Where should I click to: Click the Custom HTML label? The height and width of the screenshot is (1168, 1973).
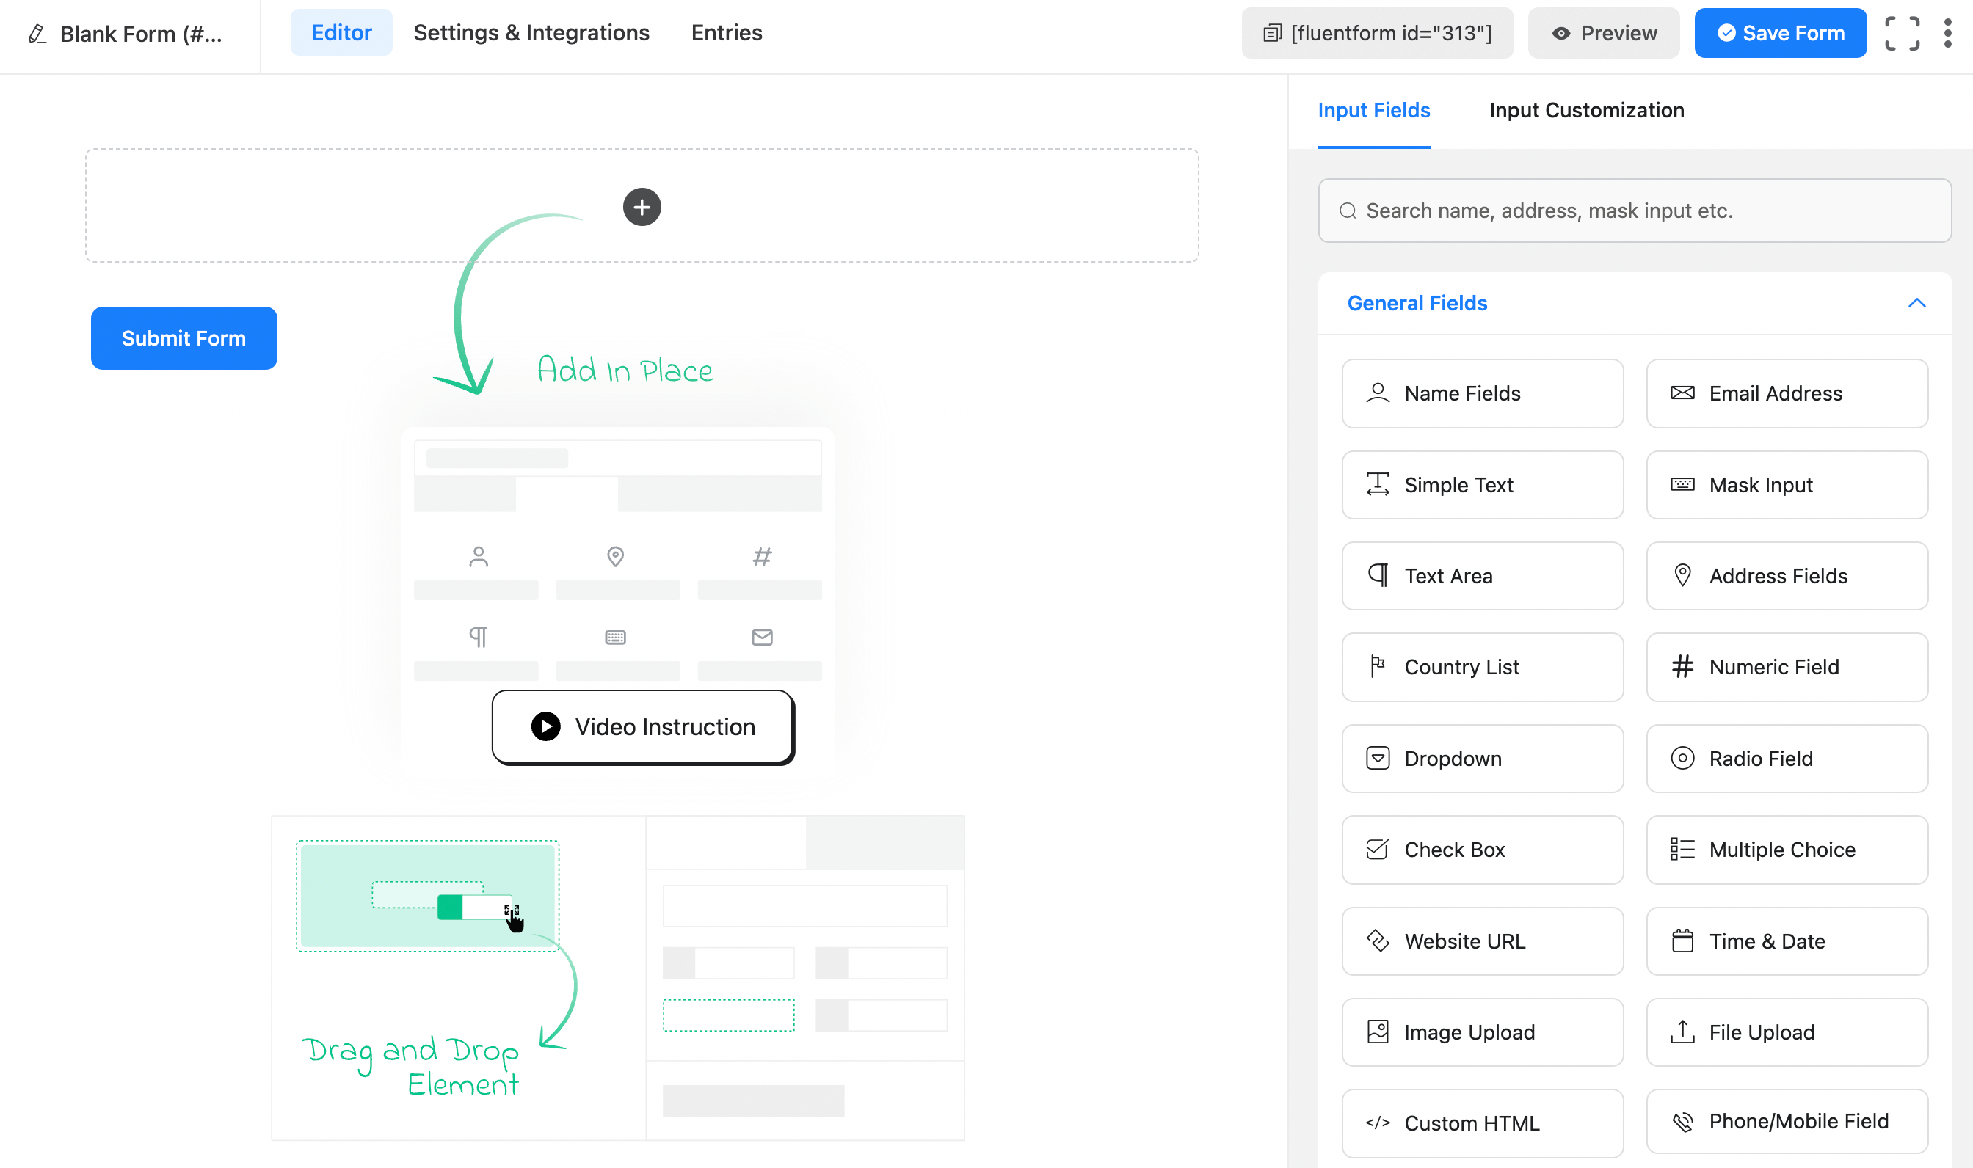click(x=1472, y=1123)
